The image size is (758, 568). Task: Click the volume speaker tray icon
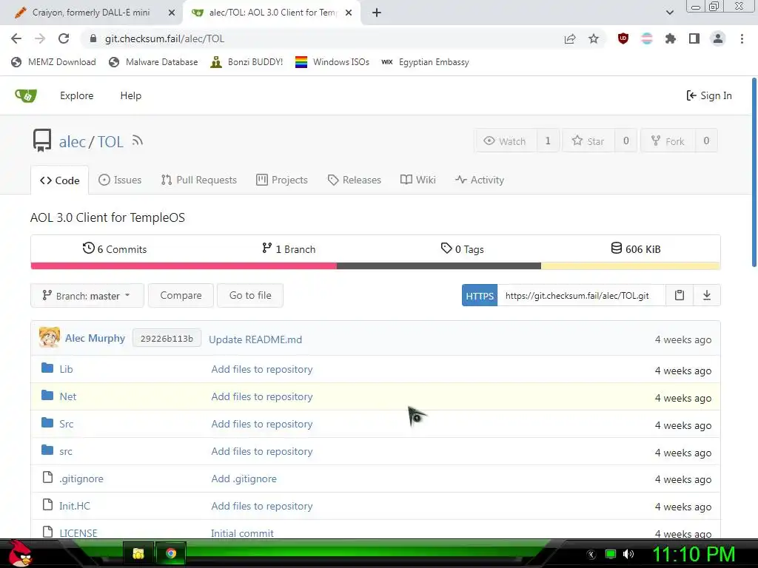click(629, 554)
